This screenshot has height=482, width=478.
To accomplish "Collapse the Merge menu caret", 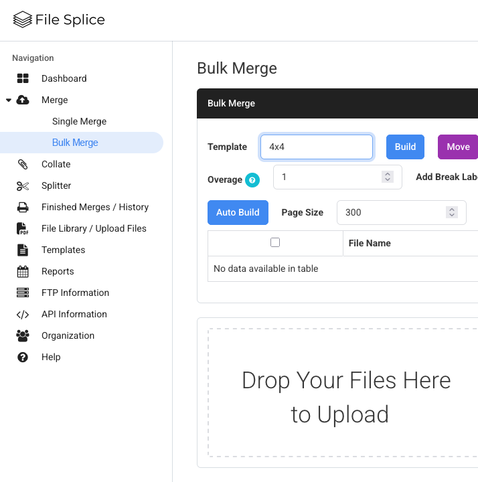I will [9, 100].
